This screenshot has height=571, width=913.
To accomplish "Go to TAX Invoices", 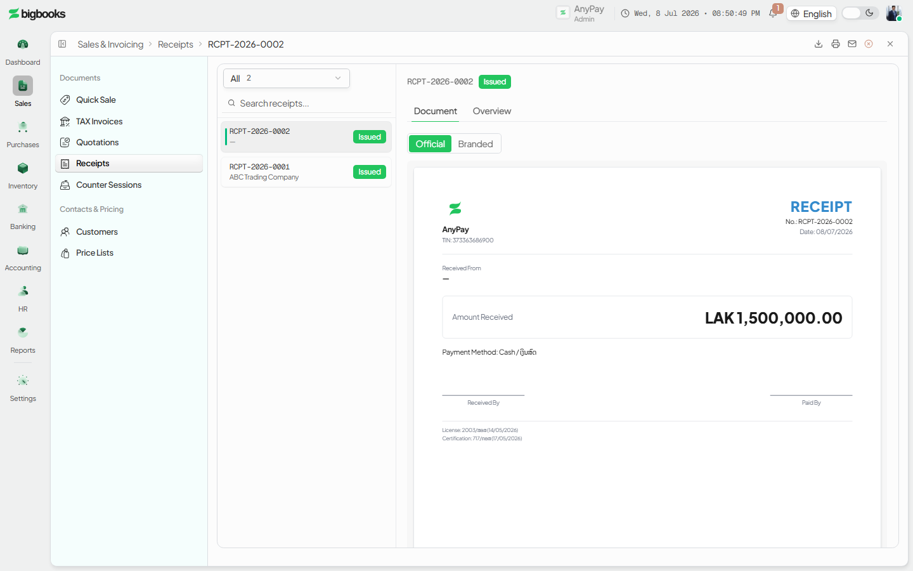I will pyautogui.click(x=129, y=121).
